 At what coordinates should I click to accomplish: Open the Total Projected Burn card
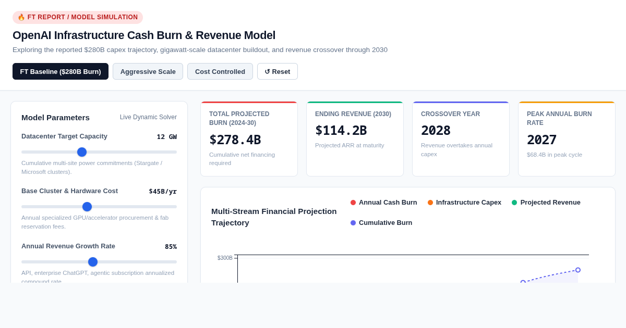click(x=249, y=139)
